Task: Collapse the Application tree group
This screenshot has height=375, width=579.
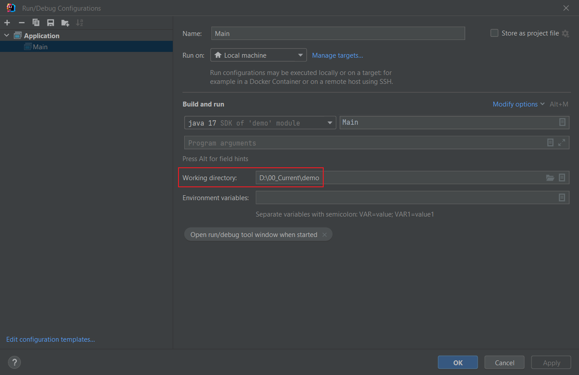Action: 6,35
